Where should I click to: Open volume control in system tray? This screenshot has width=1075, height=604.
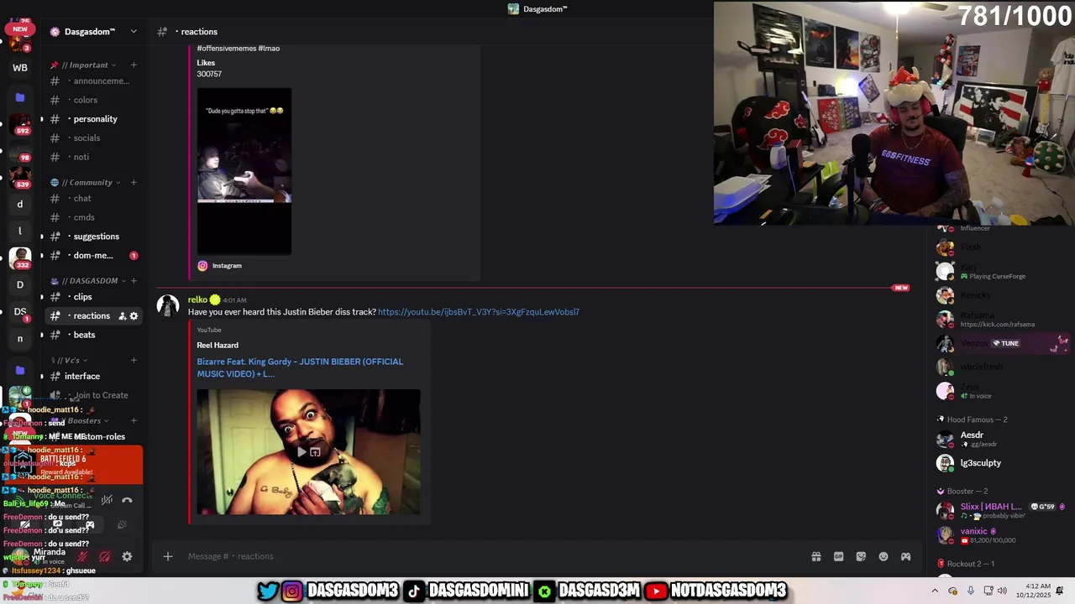[x=1004, y=591]
